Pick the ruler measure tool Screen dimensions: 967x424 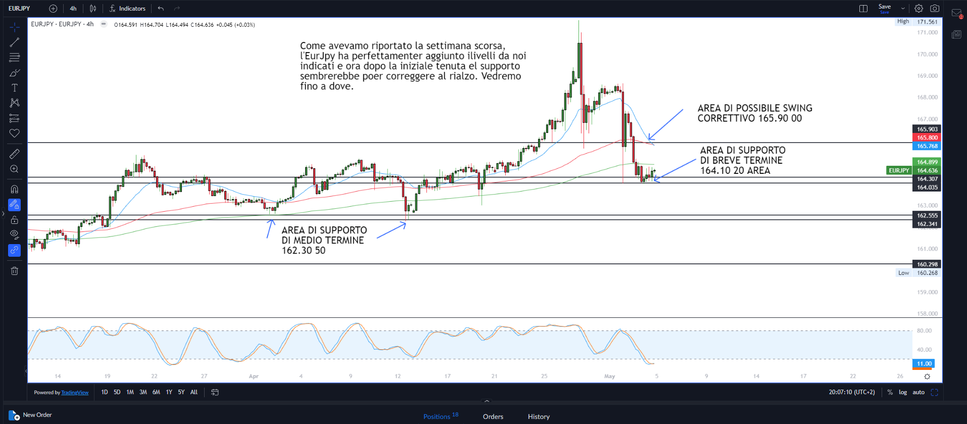tap(15, 154)
